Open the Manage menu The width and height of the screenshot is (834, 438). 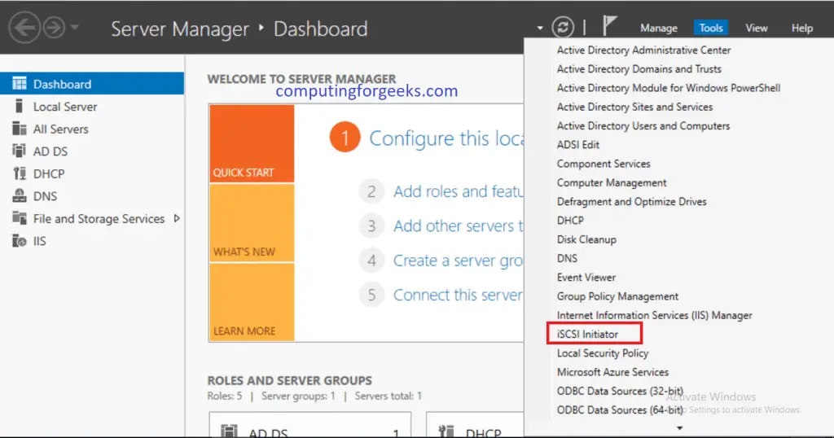click(658, 28)
